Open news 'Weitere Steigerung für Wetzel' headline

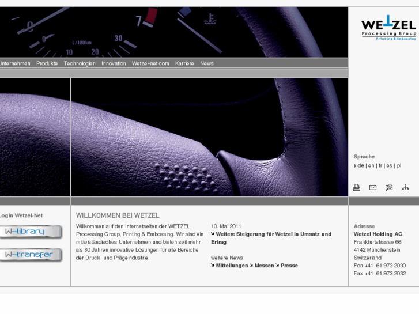point(271,238)
